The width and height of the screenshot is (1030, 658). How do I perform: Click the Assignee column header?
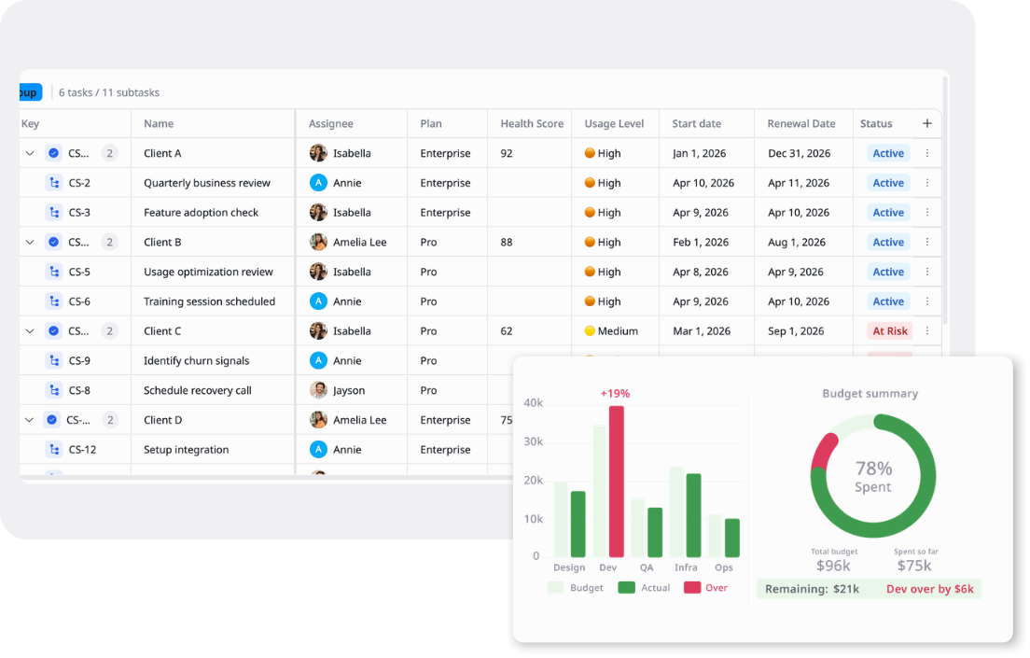pyautogui.click(x=331, y=123)
